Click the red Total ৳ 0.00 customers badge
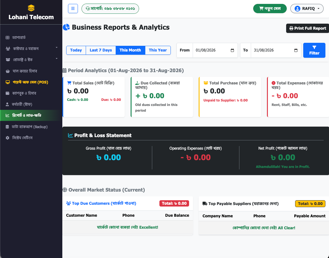Screen dimensions: 329x258 coord(174,203)
